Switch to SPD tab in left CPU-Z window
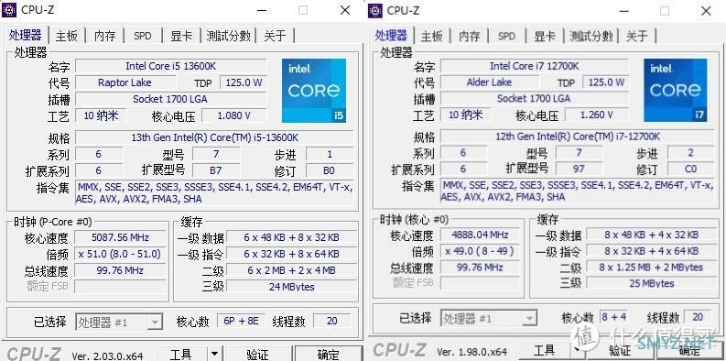The height and width of the screenshot is (361, 726). click(x=143, y=36)
